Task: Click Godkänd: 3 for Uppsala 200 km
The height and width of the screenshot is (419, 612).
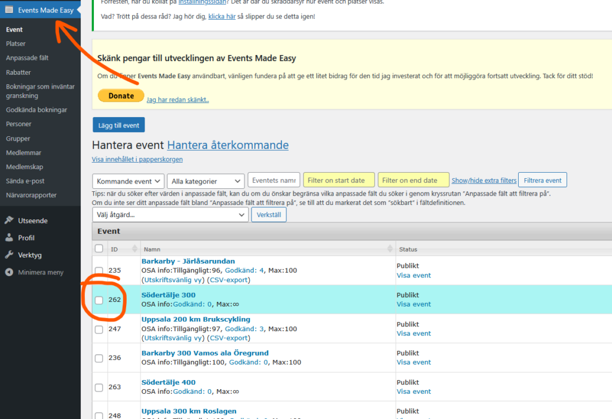Action: pyautogui.click(x=244, y=329)
